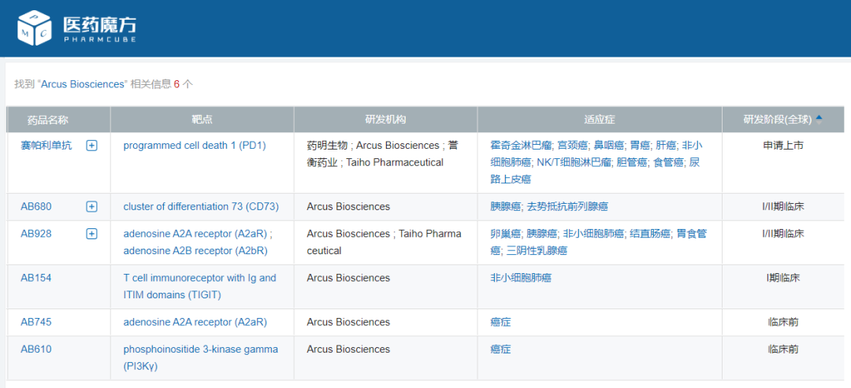Expand the 赛帕利单抗 row plus icon
This screenshot has height=388, width=851.
(91, 146)
